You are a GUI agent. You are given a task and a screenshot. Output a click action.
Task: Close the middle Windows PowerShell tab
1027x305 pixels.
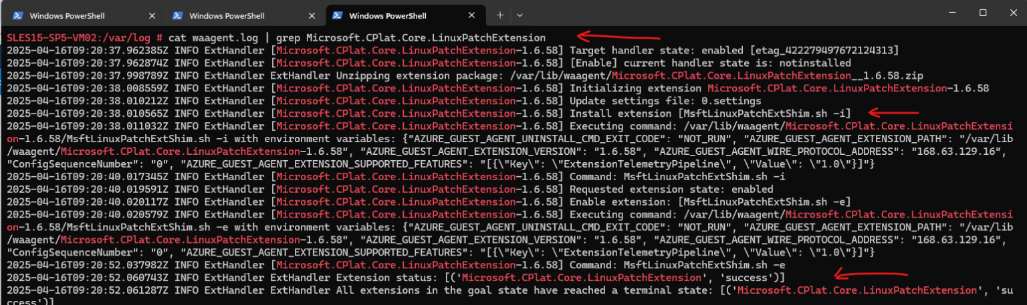point(312,15)
